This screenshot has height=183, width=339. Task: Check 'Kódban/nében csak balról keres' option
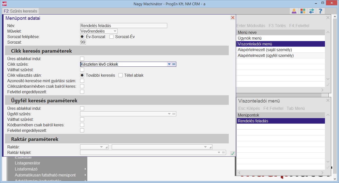[x=82, y=125]
